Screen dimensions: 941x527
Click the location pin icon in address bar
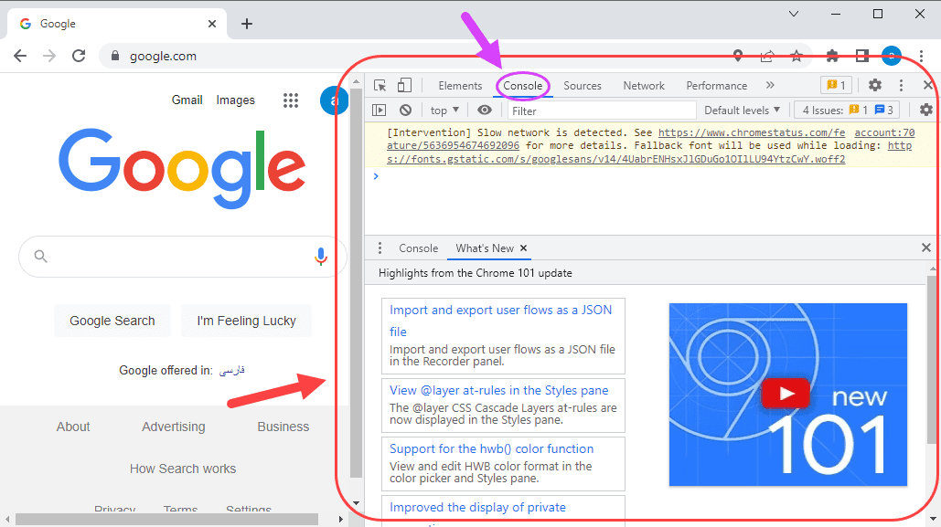tap(738, 56)
